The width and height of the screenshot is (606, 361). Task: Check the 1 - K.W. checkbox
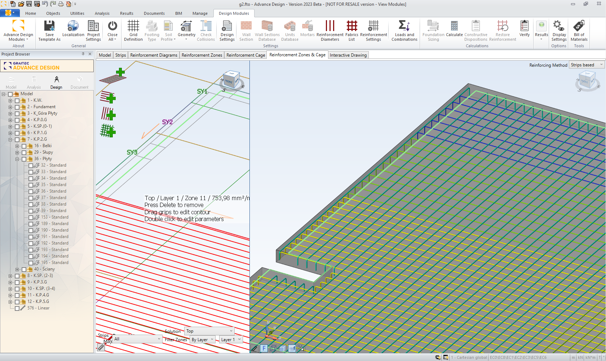17,101
